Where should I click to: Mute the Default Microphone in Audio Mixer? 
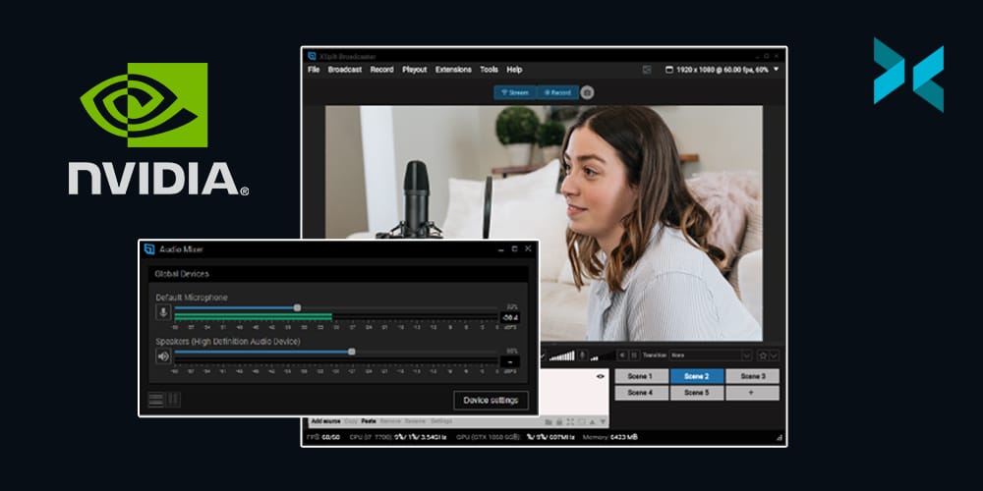[x=163, y=312]
